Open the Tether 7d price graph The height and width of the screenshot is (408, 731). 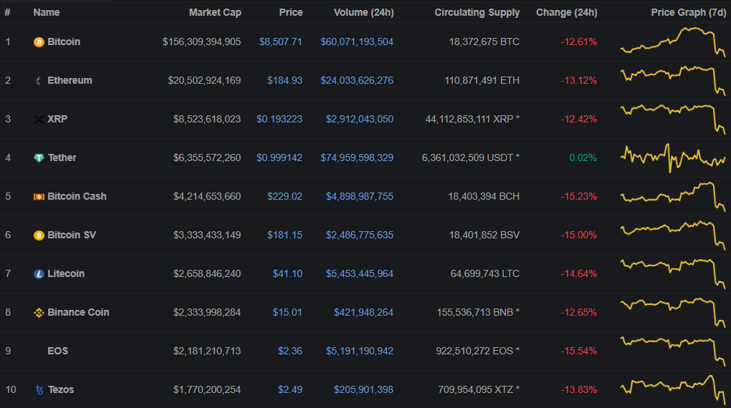tap(672, 157)
